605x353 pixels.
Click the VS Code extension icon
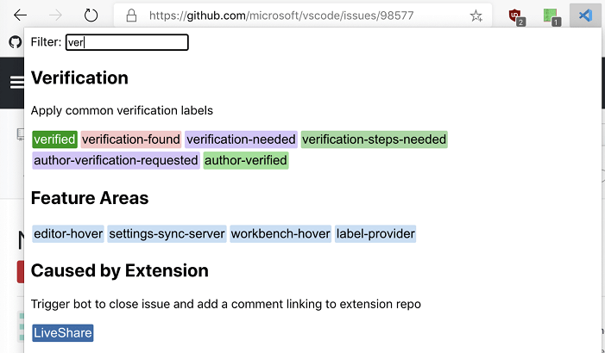[x=586, y=15]
